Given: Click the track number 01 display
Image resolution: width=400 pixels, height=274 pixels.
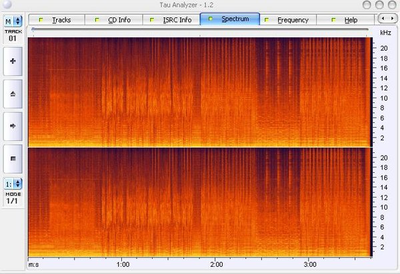Looking at the screenshot, I should 13,39.
